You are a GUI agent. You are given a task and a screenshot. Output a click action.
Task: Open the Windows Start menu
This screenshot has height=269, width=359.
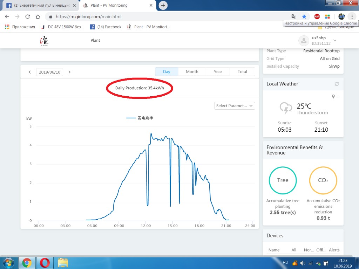pos(8,262)
